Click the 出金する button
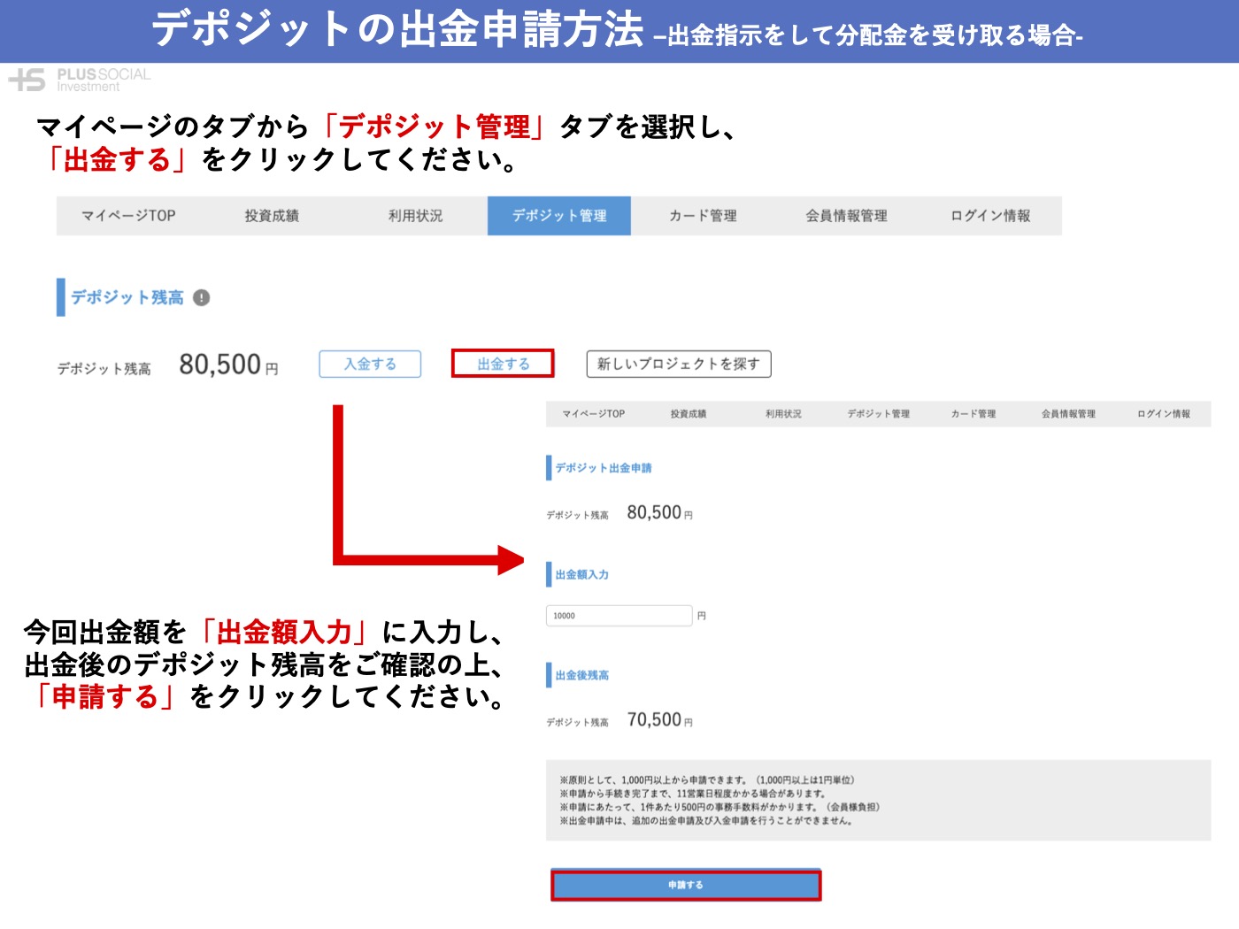1239x929 pixels. point(503,364)
